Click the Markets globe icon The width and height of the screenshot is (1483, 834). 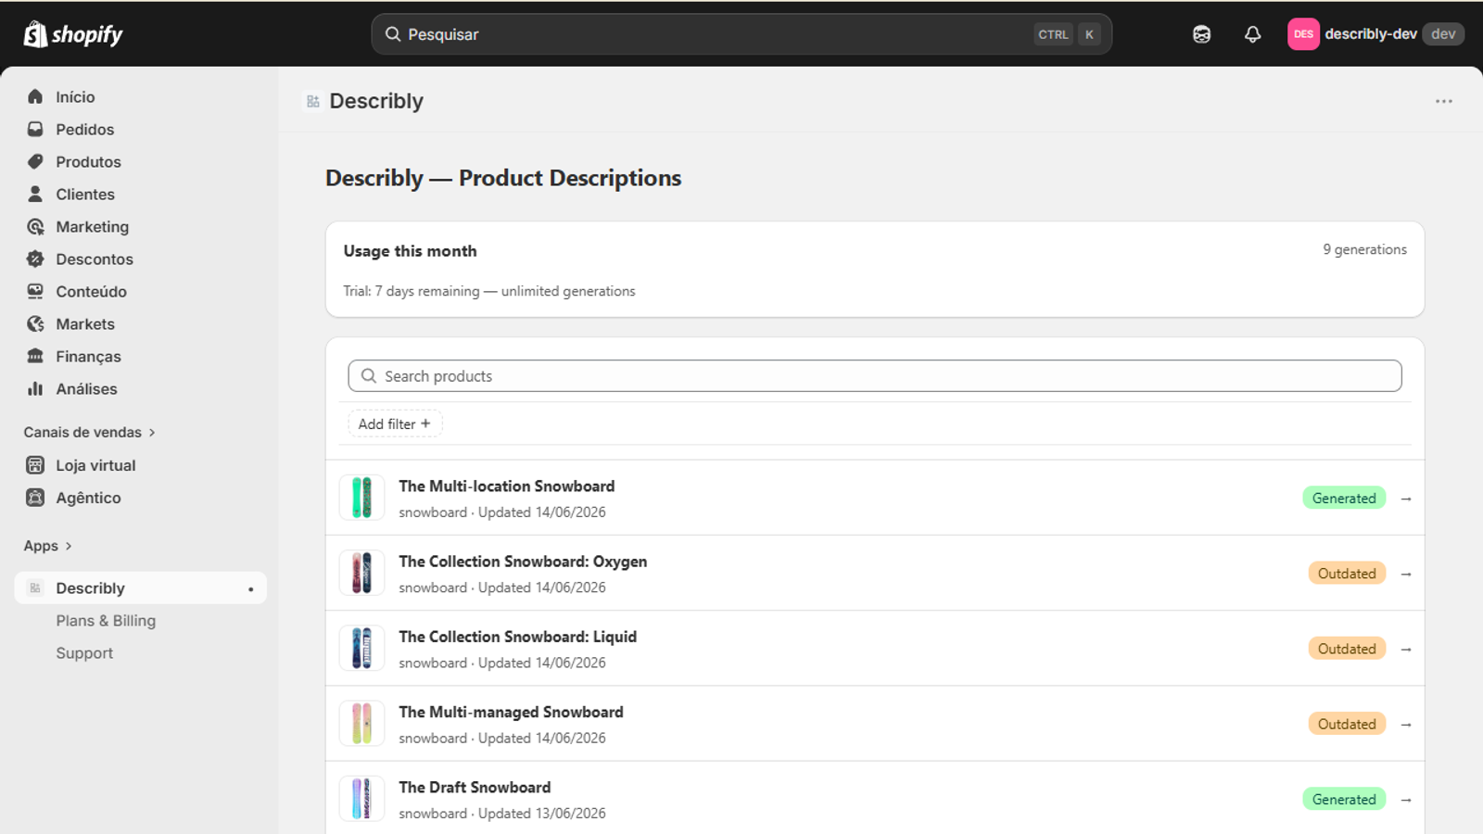(35, 323)
